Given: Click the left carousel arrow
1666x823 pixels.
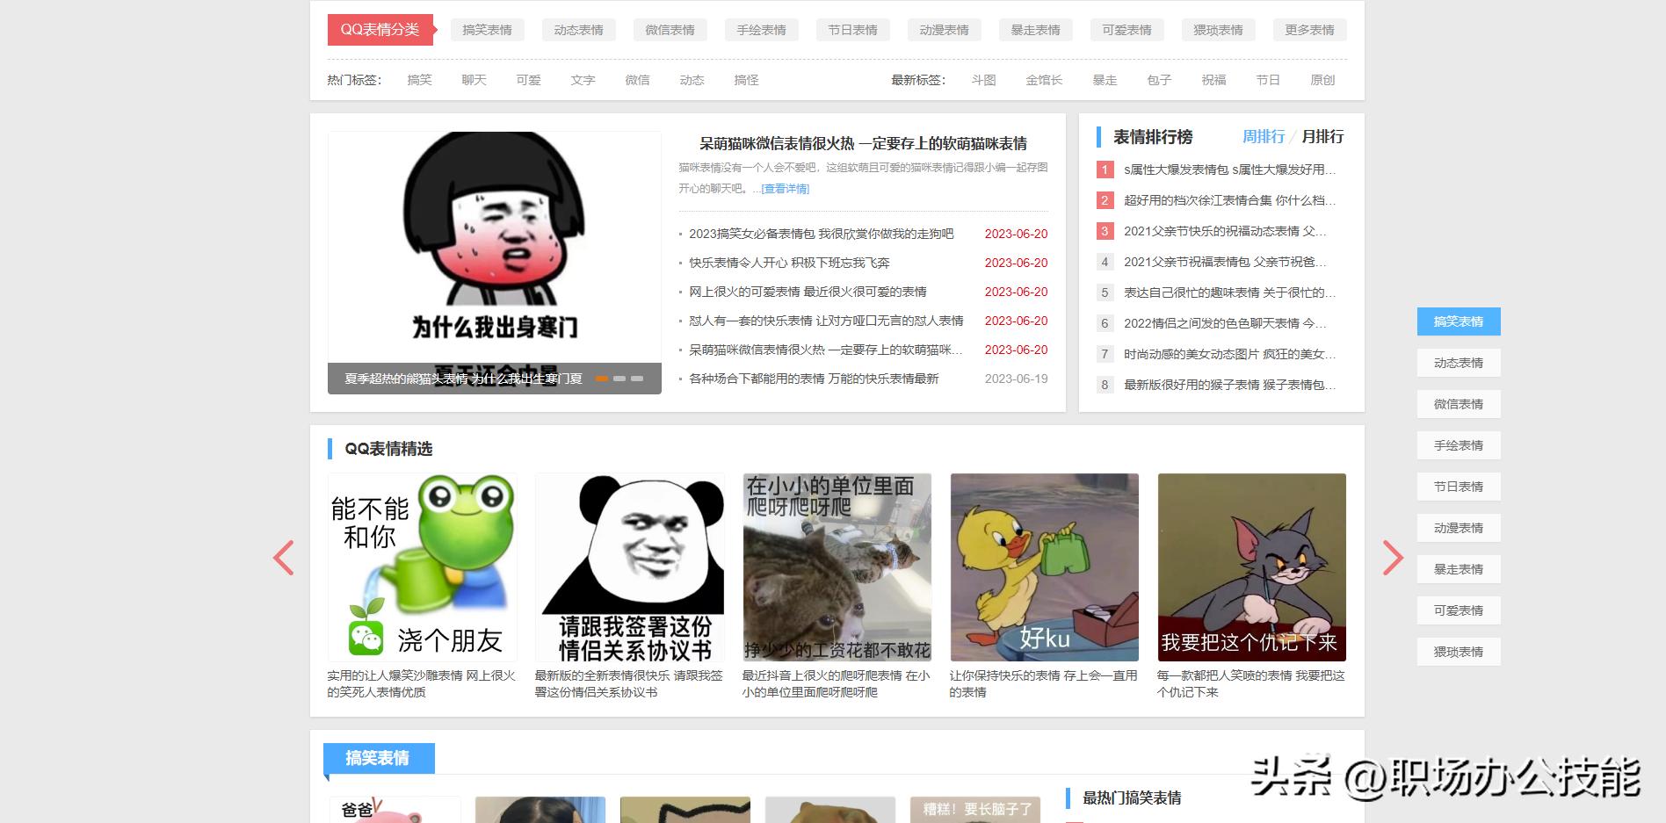Looking at the screenshot, I should pos(284,559).
